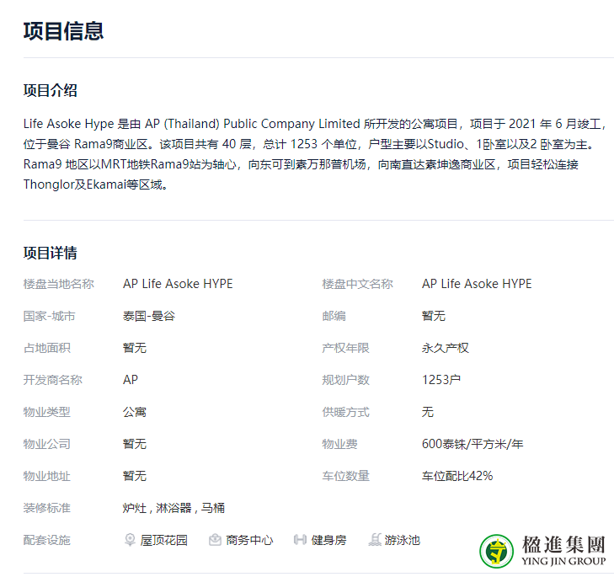This screenshot has width=614, height=577.
Task: Click the 国家-城市 field label
Action: (50, 316)
